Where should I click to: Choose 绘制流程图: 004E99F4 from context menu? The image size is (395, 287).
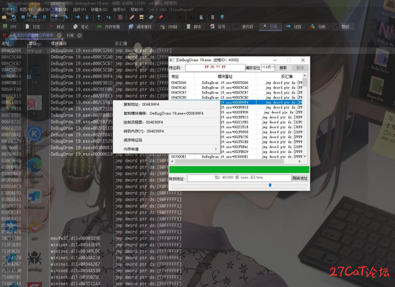point(167,122)
